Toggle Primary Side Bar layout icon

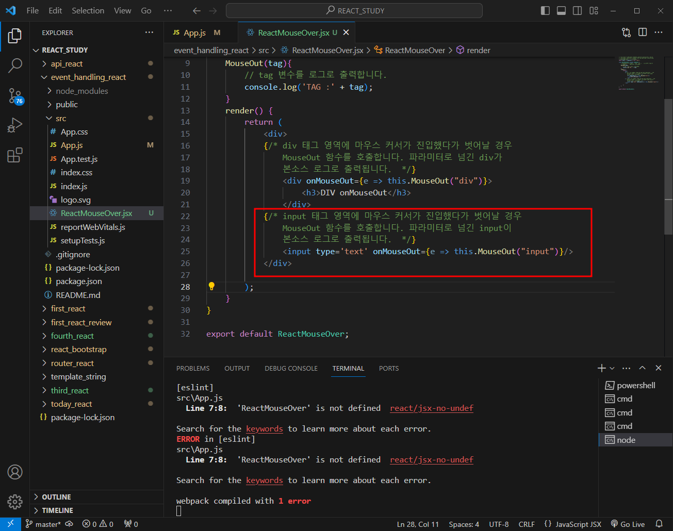pyautogui.click(x=545, y=10)
